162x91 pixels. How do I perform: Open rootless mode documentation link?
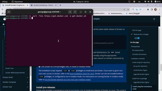coord(68,80)
